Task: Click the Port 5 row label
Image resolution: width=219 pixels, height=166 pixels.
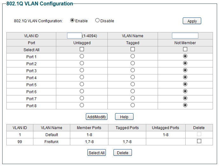Action: pos(31,85)
